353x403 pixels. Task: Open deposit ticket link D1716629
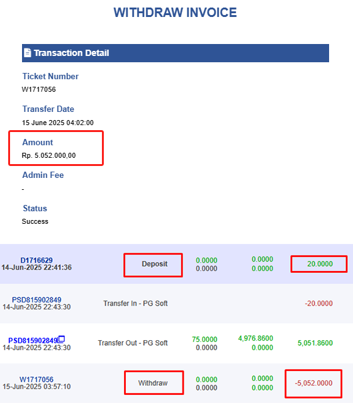[x=36, y=260]
